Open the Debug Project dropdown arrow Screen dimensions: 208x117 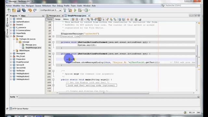coord(83,10)
